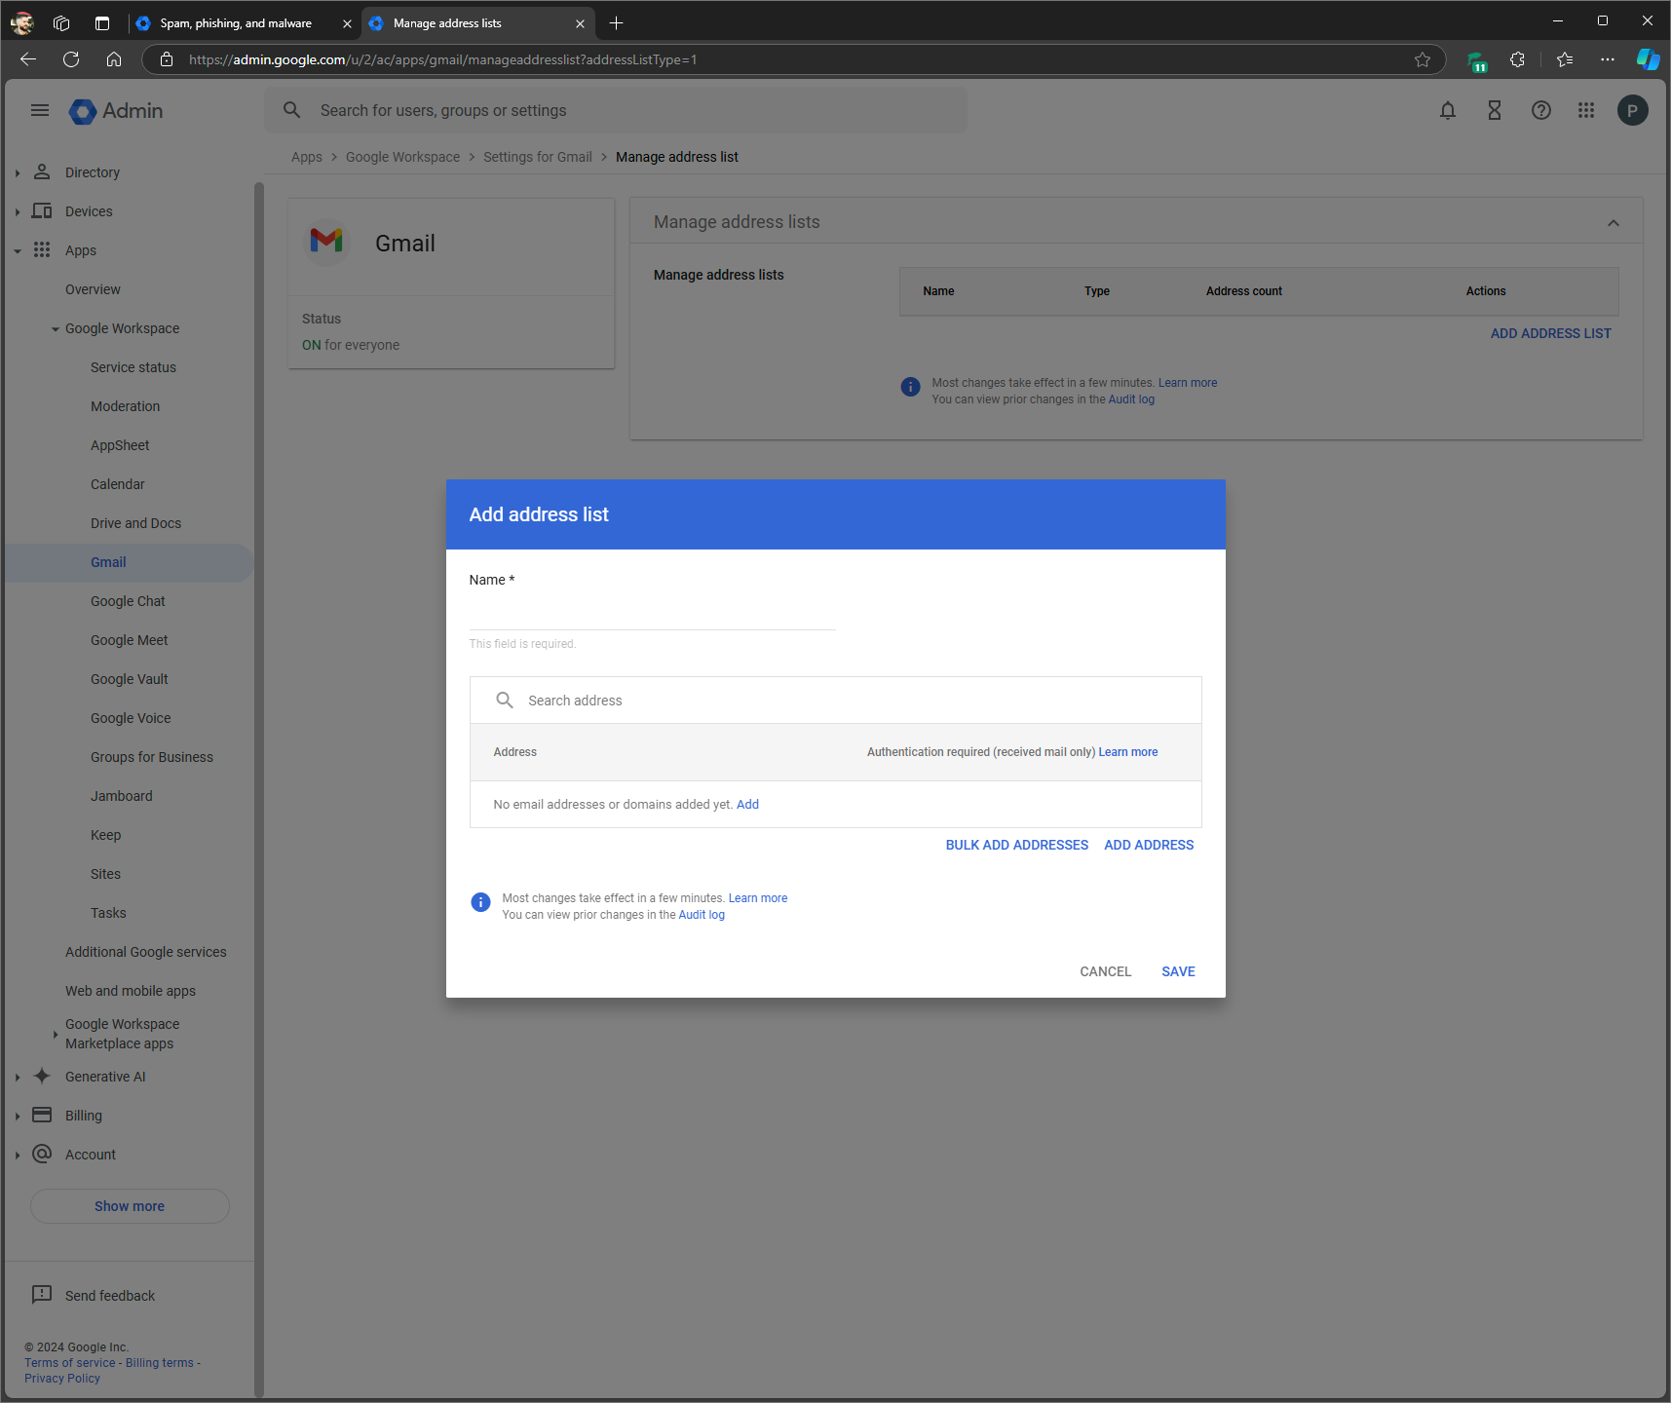Expand the Account section
1671x1403 pixels.
[18, 1155]
